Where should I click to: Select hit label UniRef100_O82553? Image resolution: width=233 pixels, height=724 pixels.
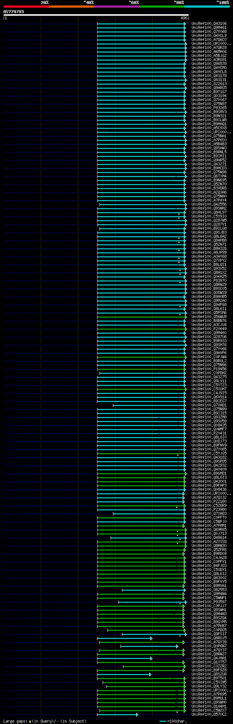(x=209, y=590)
